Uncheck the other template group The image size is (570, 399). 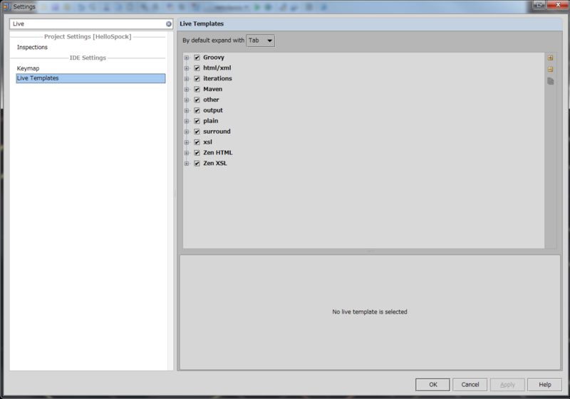click(x=197, y=100)
